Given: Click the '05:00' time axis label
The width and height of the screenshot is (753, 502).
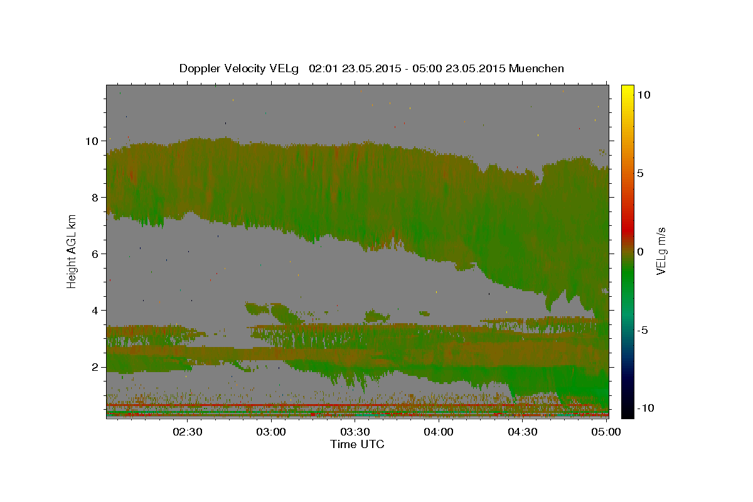Looking at the screenshot, I should [606, 432].
